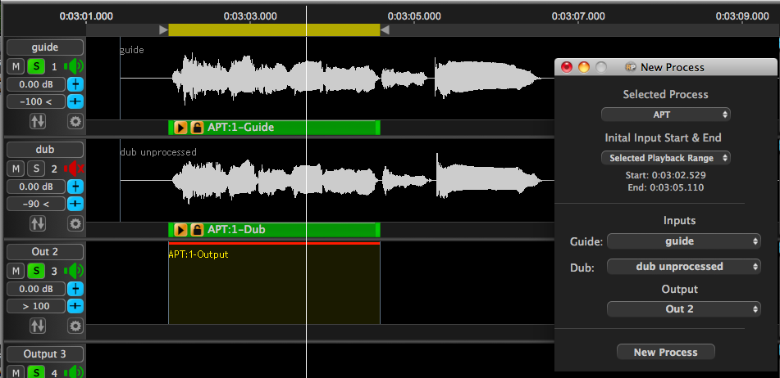This screenshot has height=378, width=780.
Task: Click the Out 2 track name button
Action: pos(45,252)
